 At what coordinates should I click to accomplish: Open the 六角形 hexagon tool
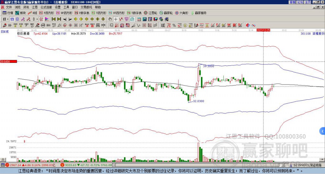(182, 13)
